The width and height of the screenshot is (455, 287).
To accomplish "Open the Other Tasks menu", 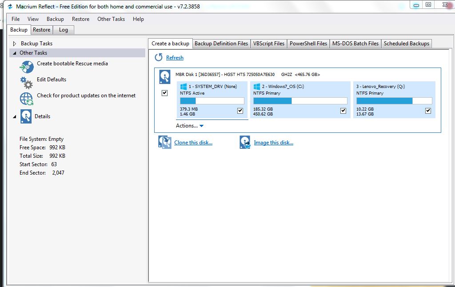I will click(111, 19).
